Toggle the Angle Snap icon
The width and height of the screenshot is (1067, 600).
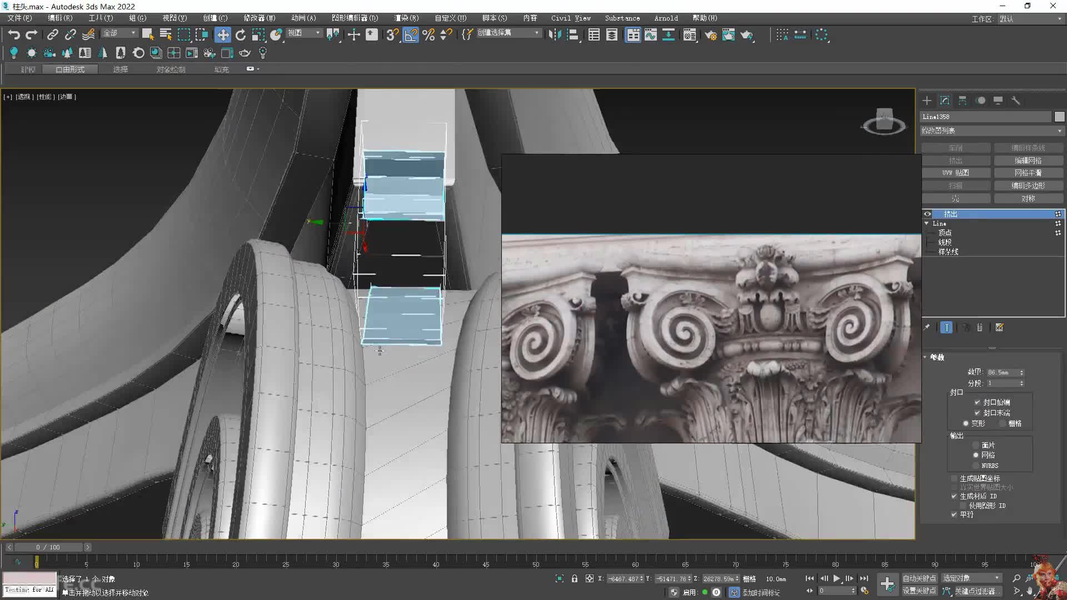point(411,35)
